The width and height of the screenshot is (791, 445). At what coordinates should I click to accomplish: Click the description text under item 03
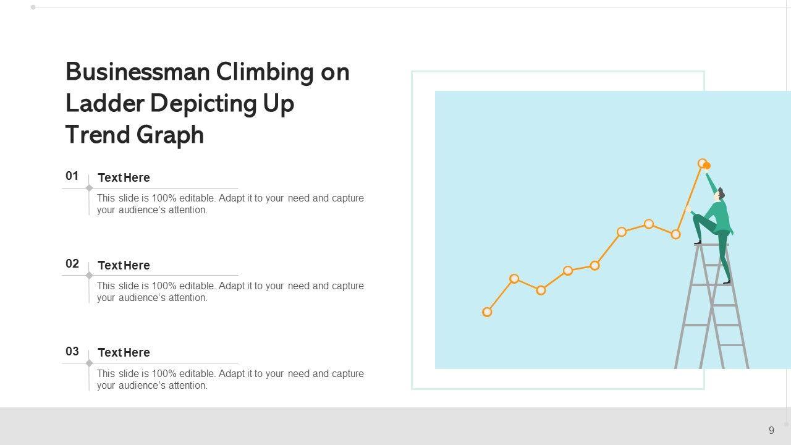230,379
